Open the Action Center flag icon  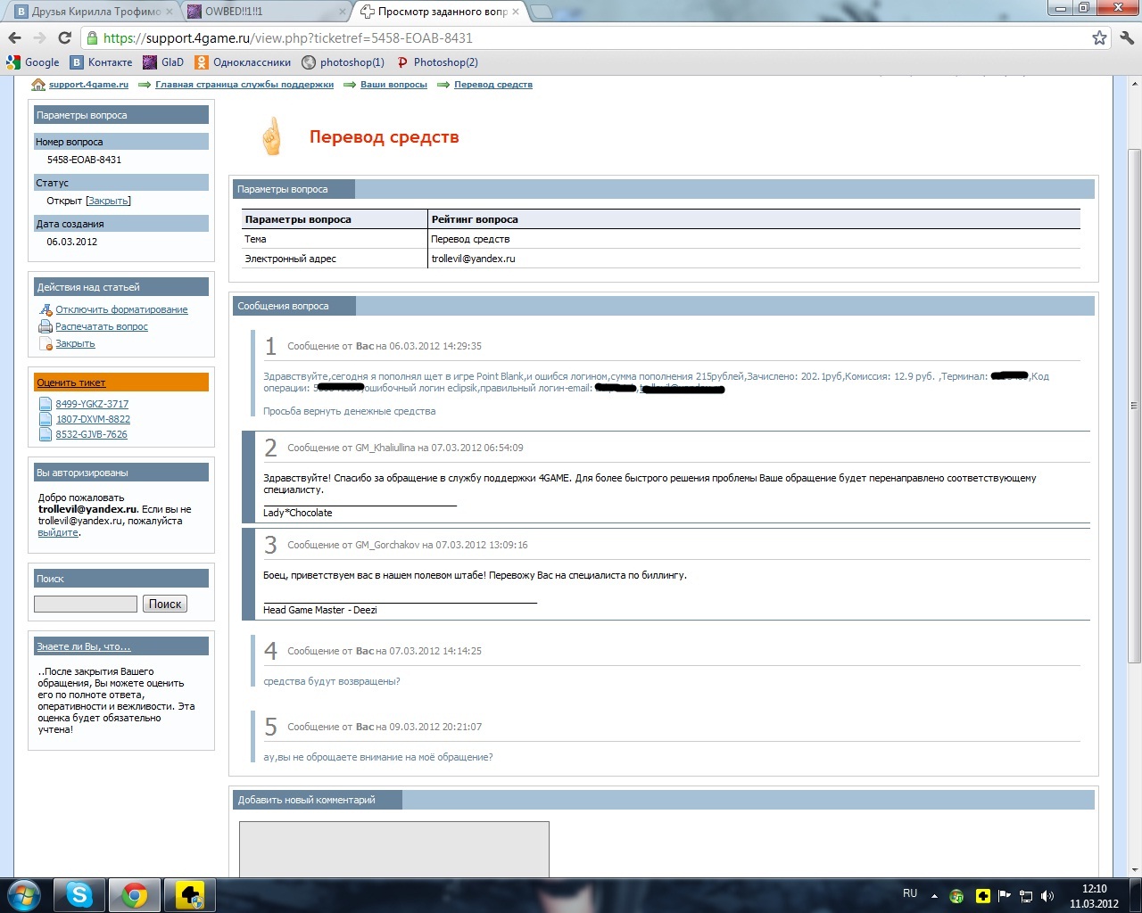click(x=1005, y=896)
